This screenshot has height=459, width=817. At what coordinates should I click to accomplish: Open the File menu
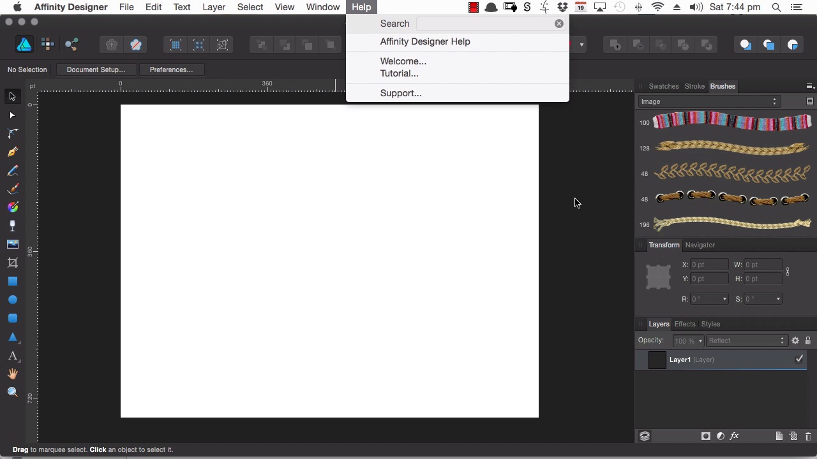pos(126,7)
